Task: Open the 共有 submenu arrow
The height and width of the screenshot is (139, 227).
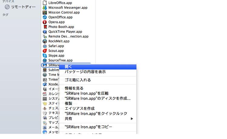Action: (x=132, y=119)
